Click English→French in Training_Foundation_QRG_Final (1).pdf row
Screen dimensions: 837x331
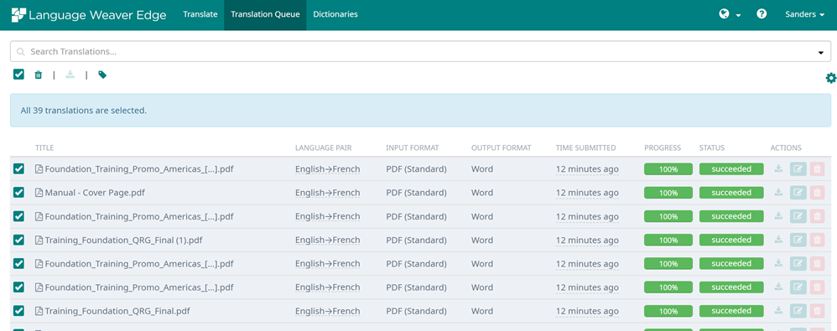point(328,240)
